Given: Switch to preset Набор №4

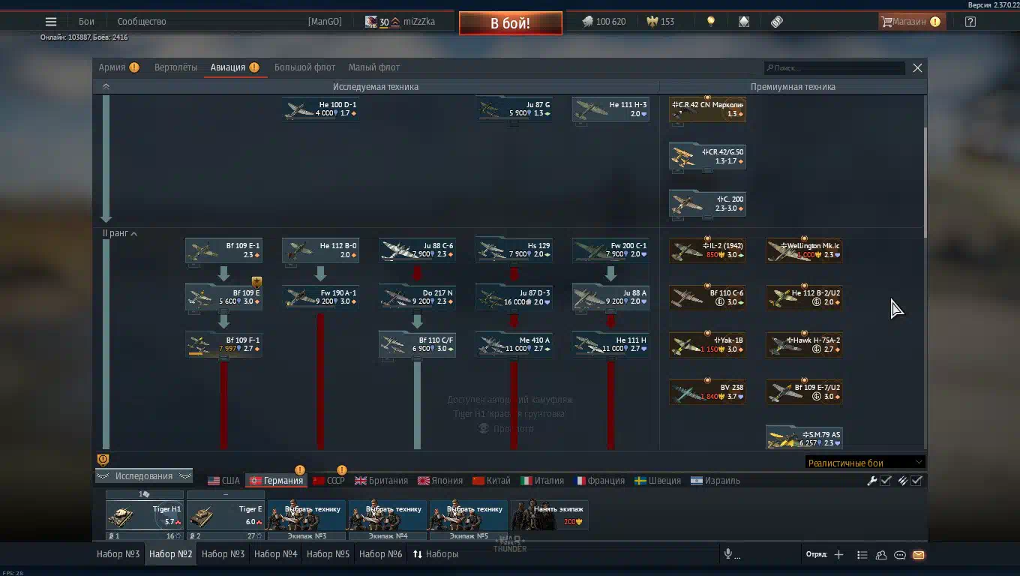Looking at the screenshot, I should click(276, 554).
